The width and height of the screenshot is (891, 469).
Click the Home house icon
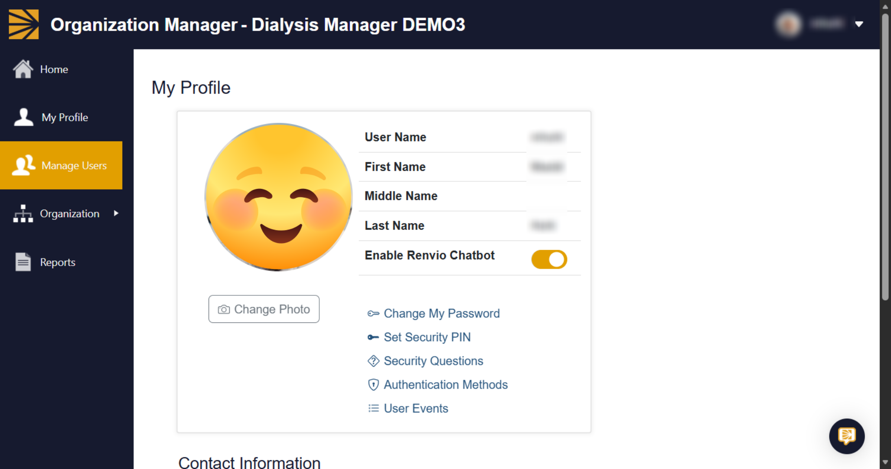pos(23,69)
